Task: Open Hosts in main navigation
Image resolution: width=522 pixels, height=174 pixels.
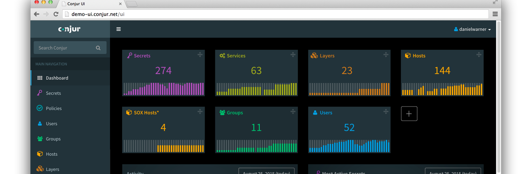Action: (70, 154)
